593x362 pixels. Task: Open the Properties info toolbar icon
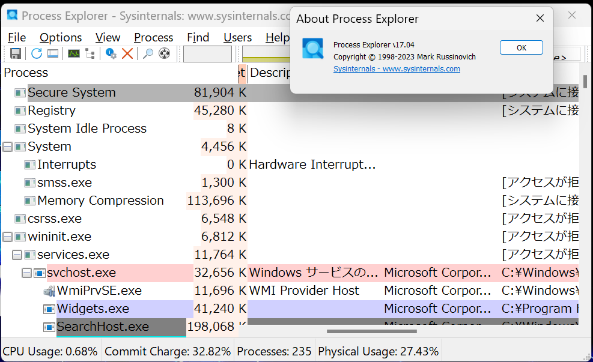(x=111, y=53)
